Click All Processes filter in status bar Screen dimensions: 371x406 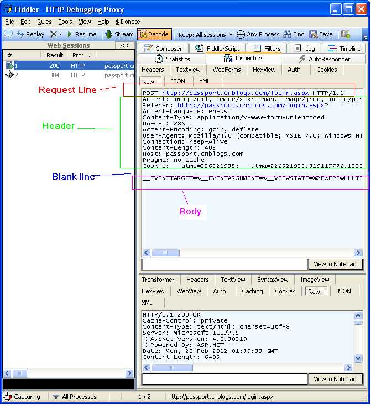75,397
